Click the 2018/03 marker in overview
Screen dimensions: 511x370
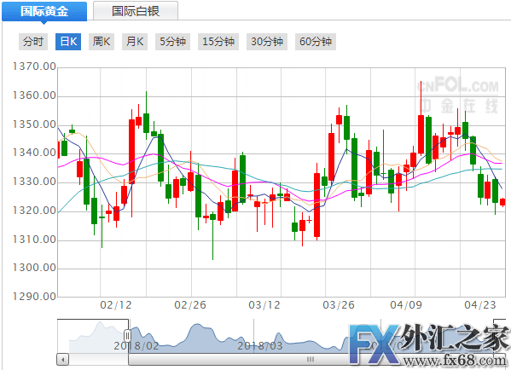[x=259, y=346]
